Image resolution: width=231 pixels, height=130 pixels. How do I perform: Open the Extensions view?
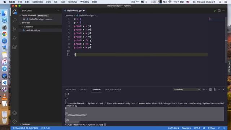(14, 47)
